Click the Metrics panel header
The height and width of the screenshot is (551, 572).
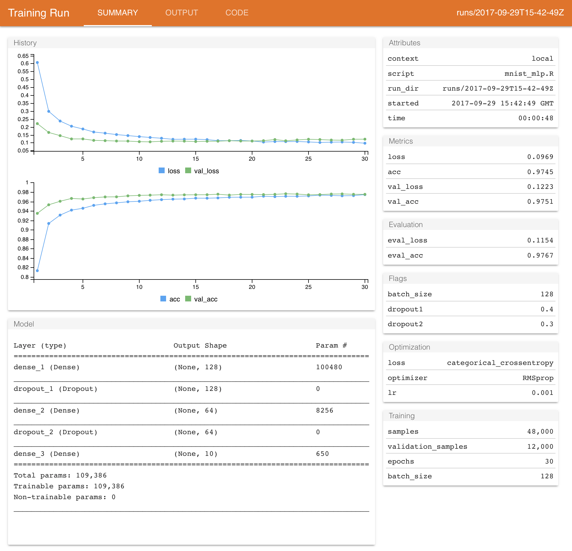click(401, 141)
